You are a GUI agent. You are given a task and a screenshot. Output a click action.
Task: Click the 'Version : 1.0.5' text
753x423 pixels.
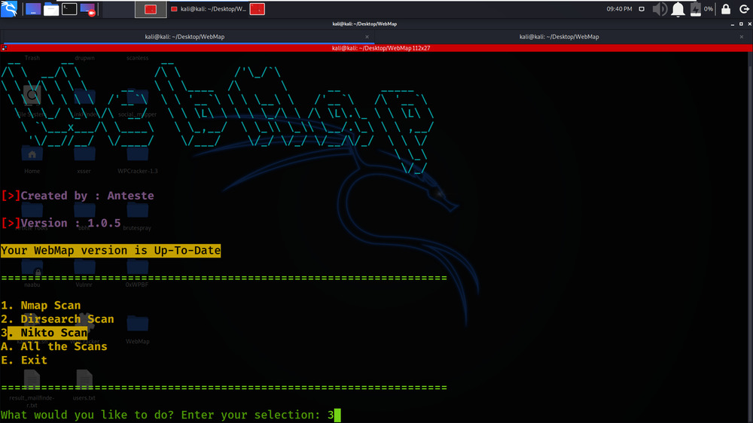(71, 223)
